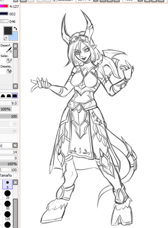Open the dropdown above the 14 value

15,145
